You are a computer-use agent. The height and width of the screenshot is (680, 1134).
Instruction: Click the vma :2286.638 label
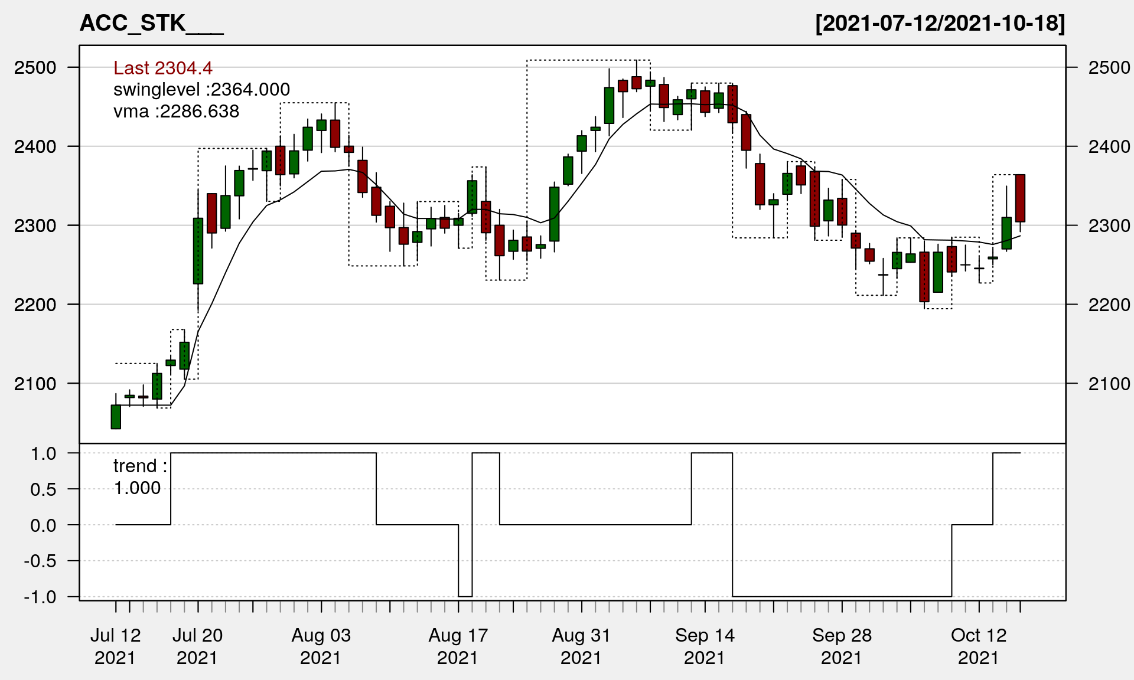[x=176, y=112]
